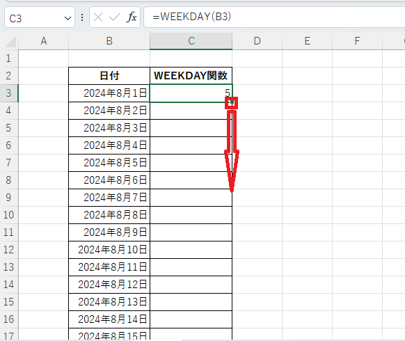Select column C header
This screenshot has width=405, height=341.
coord(191,41)
